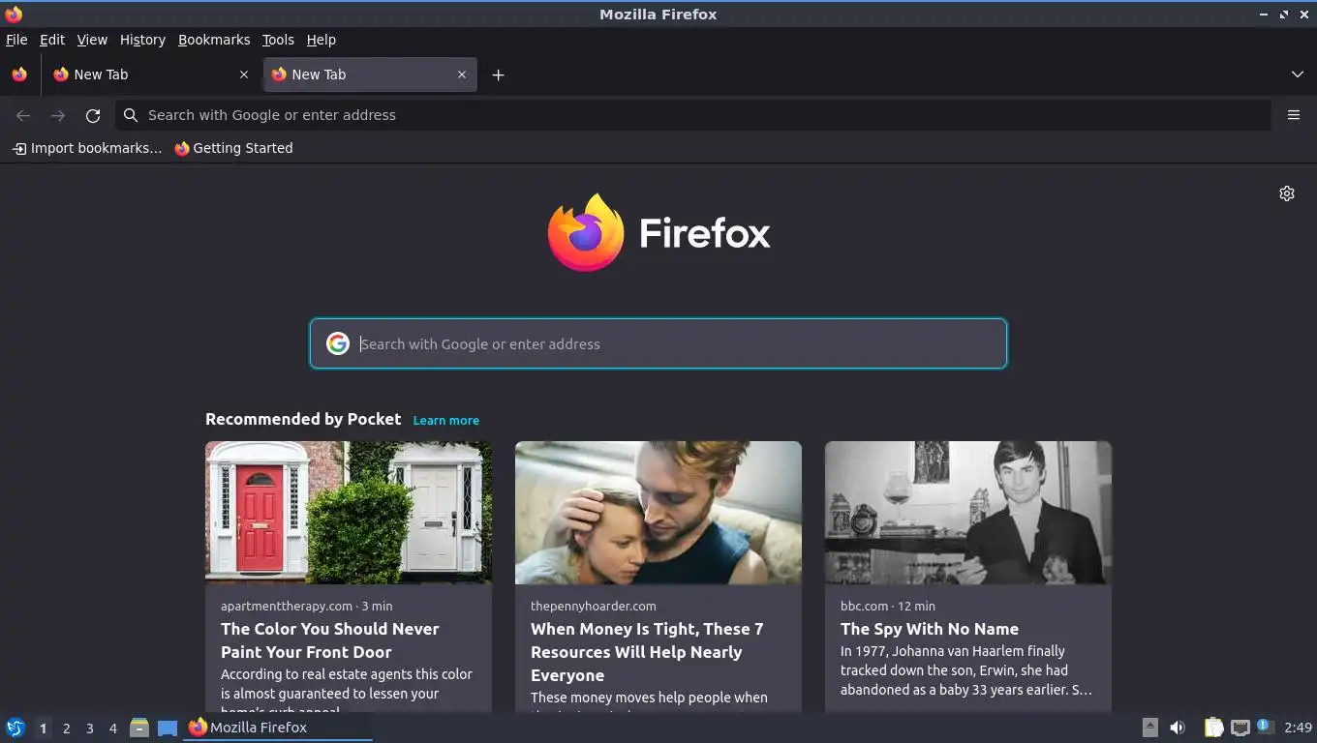
Task: Open a new tab with plus button
Action: coord(498,74)
